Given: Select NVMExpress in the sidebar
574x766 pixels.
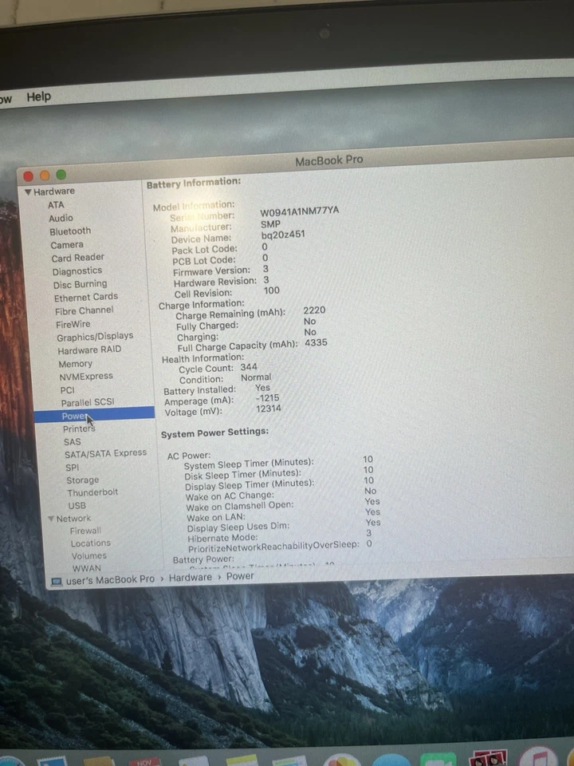Looking at the screenshot, I should [86, 377].
